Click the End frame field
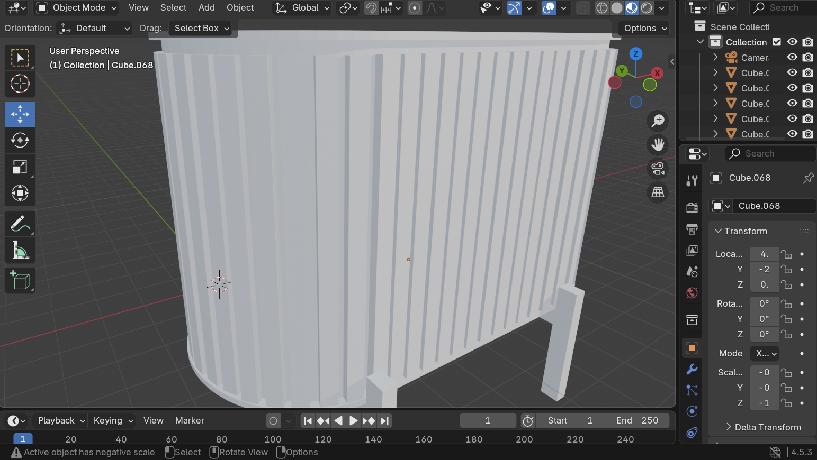817x460 pixels. click(637, 420)
